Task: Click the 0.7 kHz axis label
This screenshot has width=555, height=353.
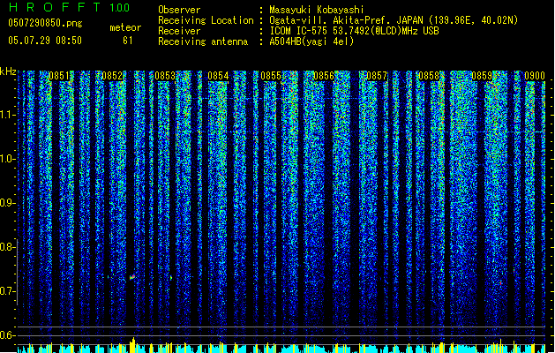Action: coord(7,291)
